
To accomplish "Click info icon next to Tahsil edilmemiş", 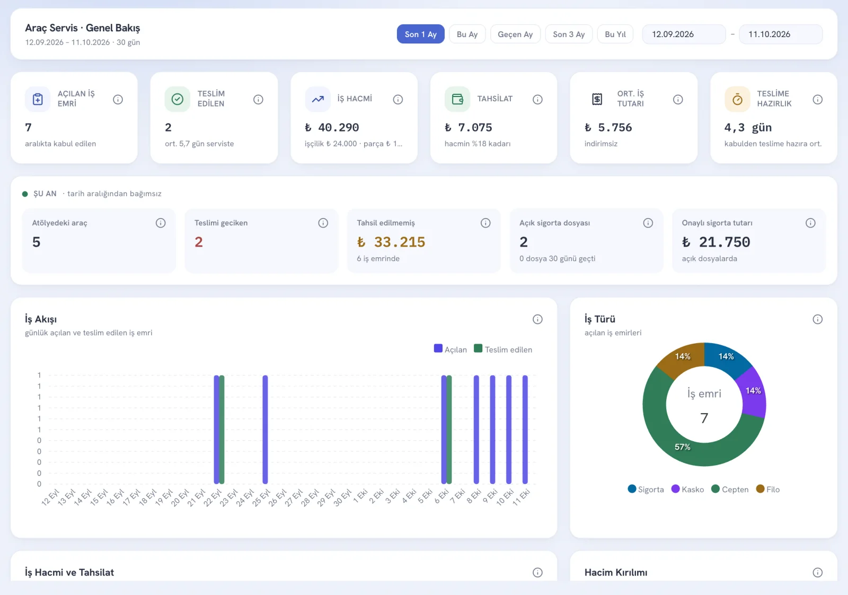I will tap(485, 223).
